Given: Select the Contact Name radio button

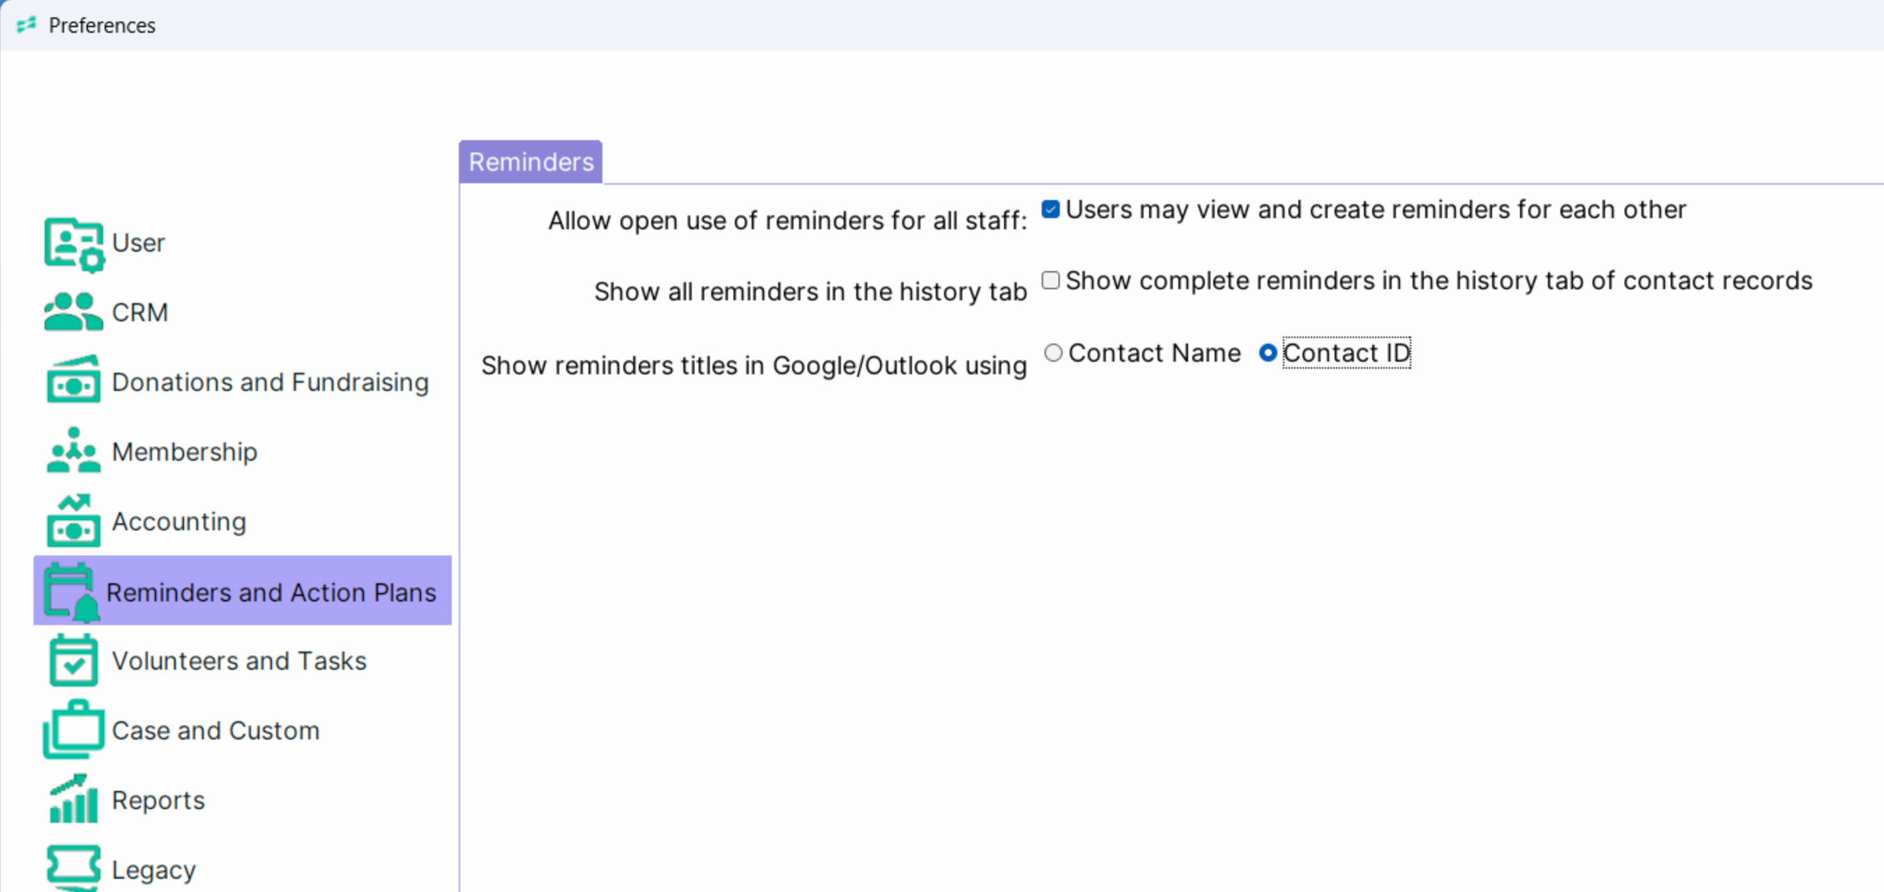Looking at the screenshot, I should pyautogui.click(x=1052, y=353).
